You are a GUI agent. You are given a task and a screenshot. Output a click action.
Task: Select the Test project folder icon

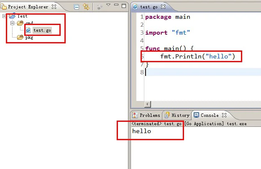[12, 16]
